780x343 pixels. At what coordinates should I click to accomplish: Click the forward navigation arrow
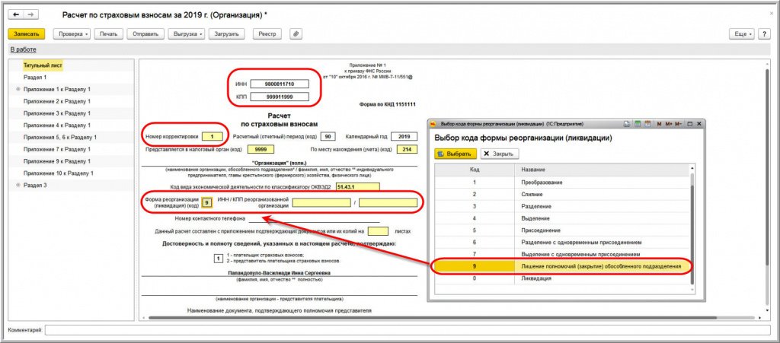(x=33, y=15)
